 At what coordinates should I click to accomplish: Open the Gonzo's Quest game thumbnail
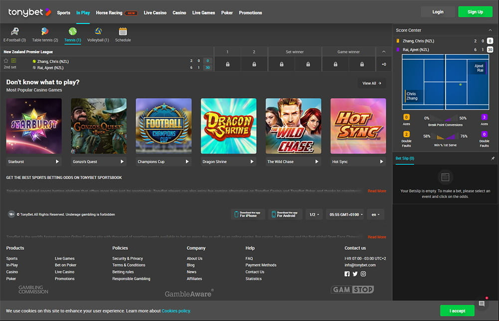(x=99, y=126)
